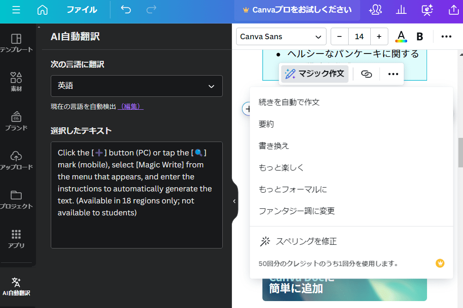Select もっと楽しく menu item

tap(351, 167)
